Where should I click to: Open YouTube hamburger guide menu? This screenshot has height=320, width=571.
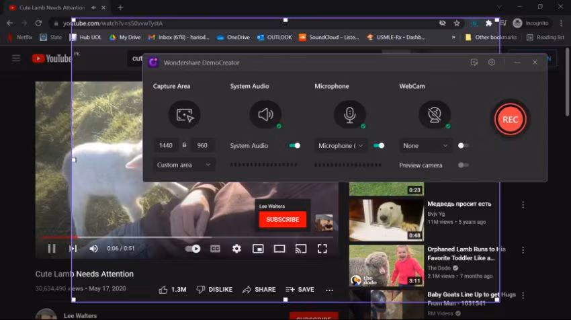point(16,58)
